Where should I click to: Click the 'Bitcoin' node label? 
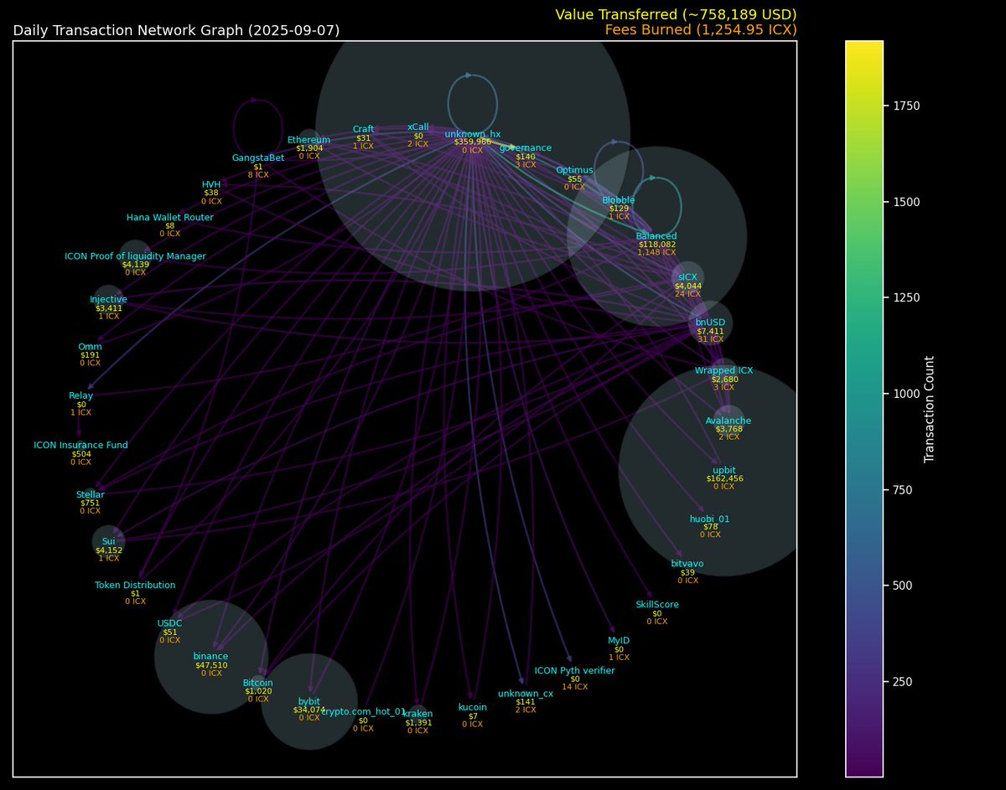(x=258, y=683)
